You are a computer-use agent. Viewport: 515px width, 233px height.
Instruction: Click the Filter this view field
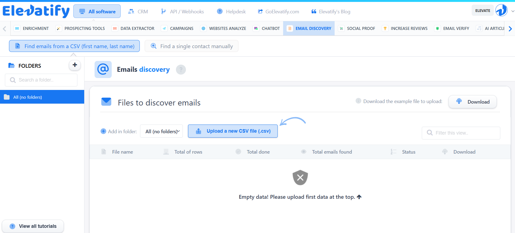461,133
